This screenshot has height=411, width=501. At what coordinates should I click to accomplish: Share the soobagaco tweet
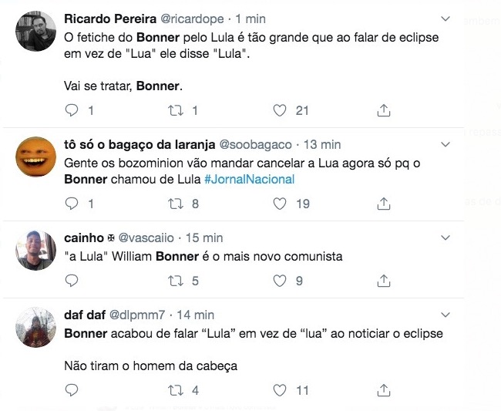[383, 204]
